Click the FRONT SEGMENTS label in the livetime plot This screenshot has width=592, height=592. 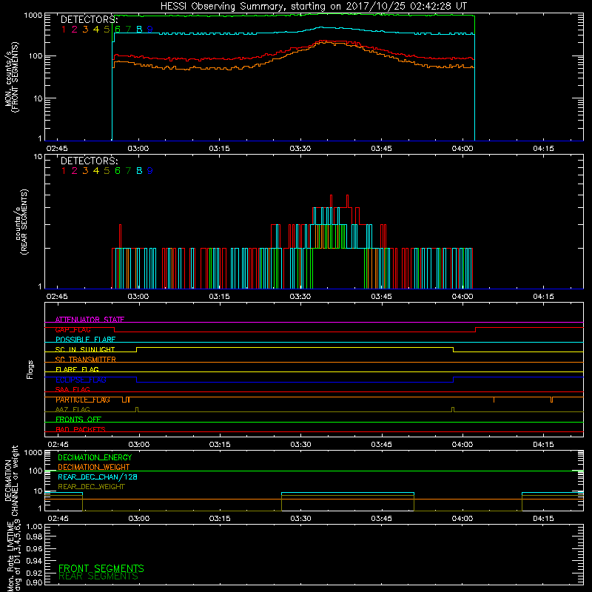click(x=101, y=568)
